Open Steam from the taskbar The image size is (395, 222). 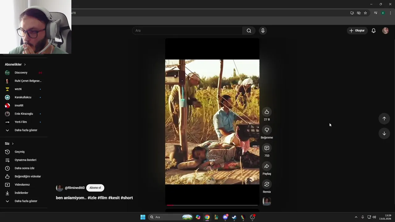(234, 217)
